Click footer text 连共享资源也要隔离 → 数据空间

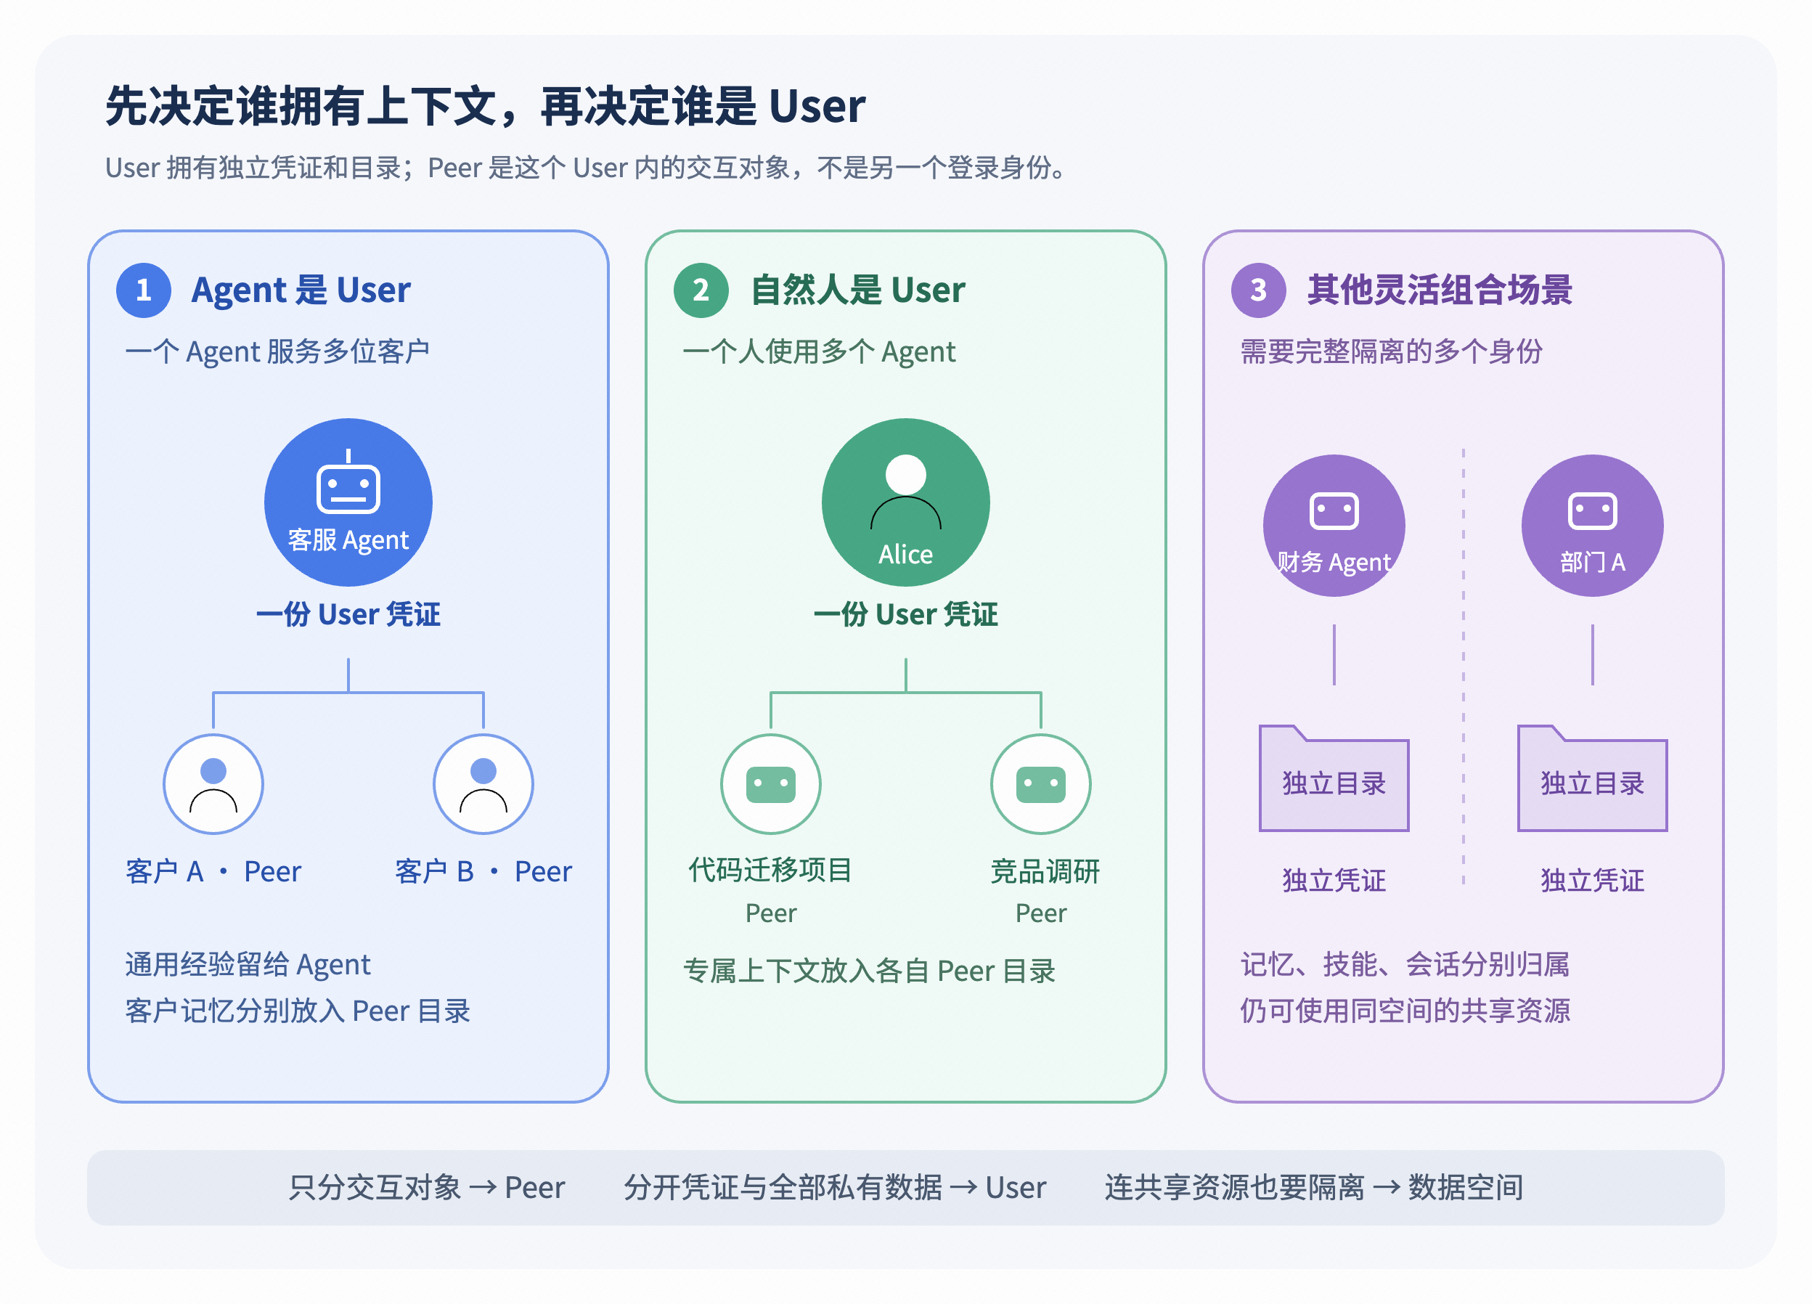tap(1313, 1188)
